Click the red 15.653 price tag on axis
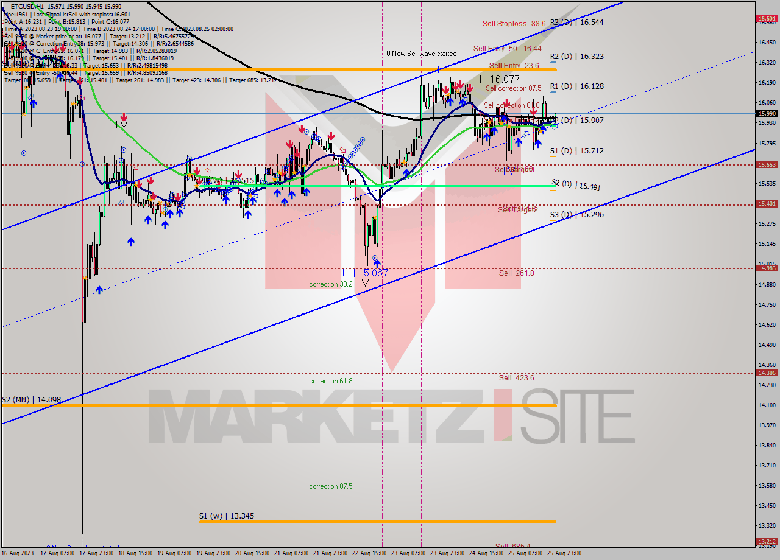Image resolution: width=780 pixels, height=560 pixels. tap(766, 164)
